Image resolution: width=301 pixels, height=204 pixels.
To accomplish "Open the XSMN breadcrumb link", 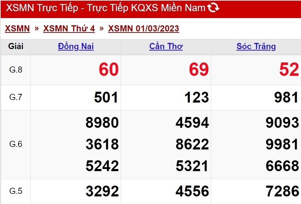I will pos(17,29).
